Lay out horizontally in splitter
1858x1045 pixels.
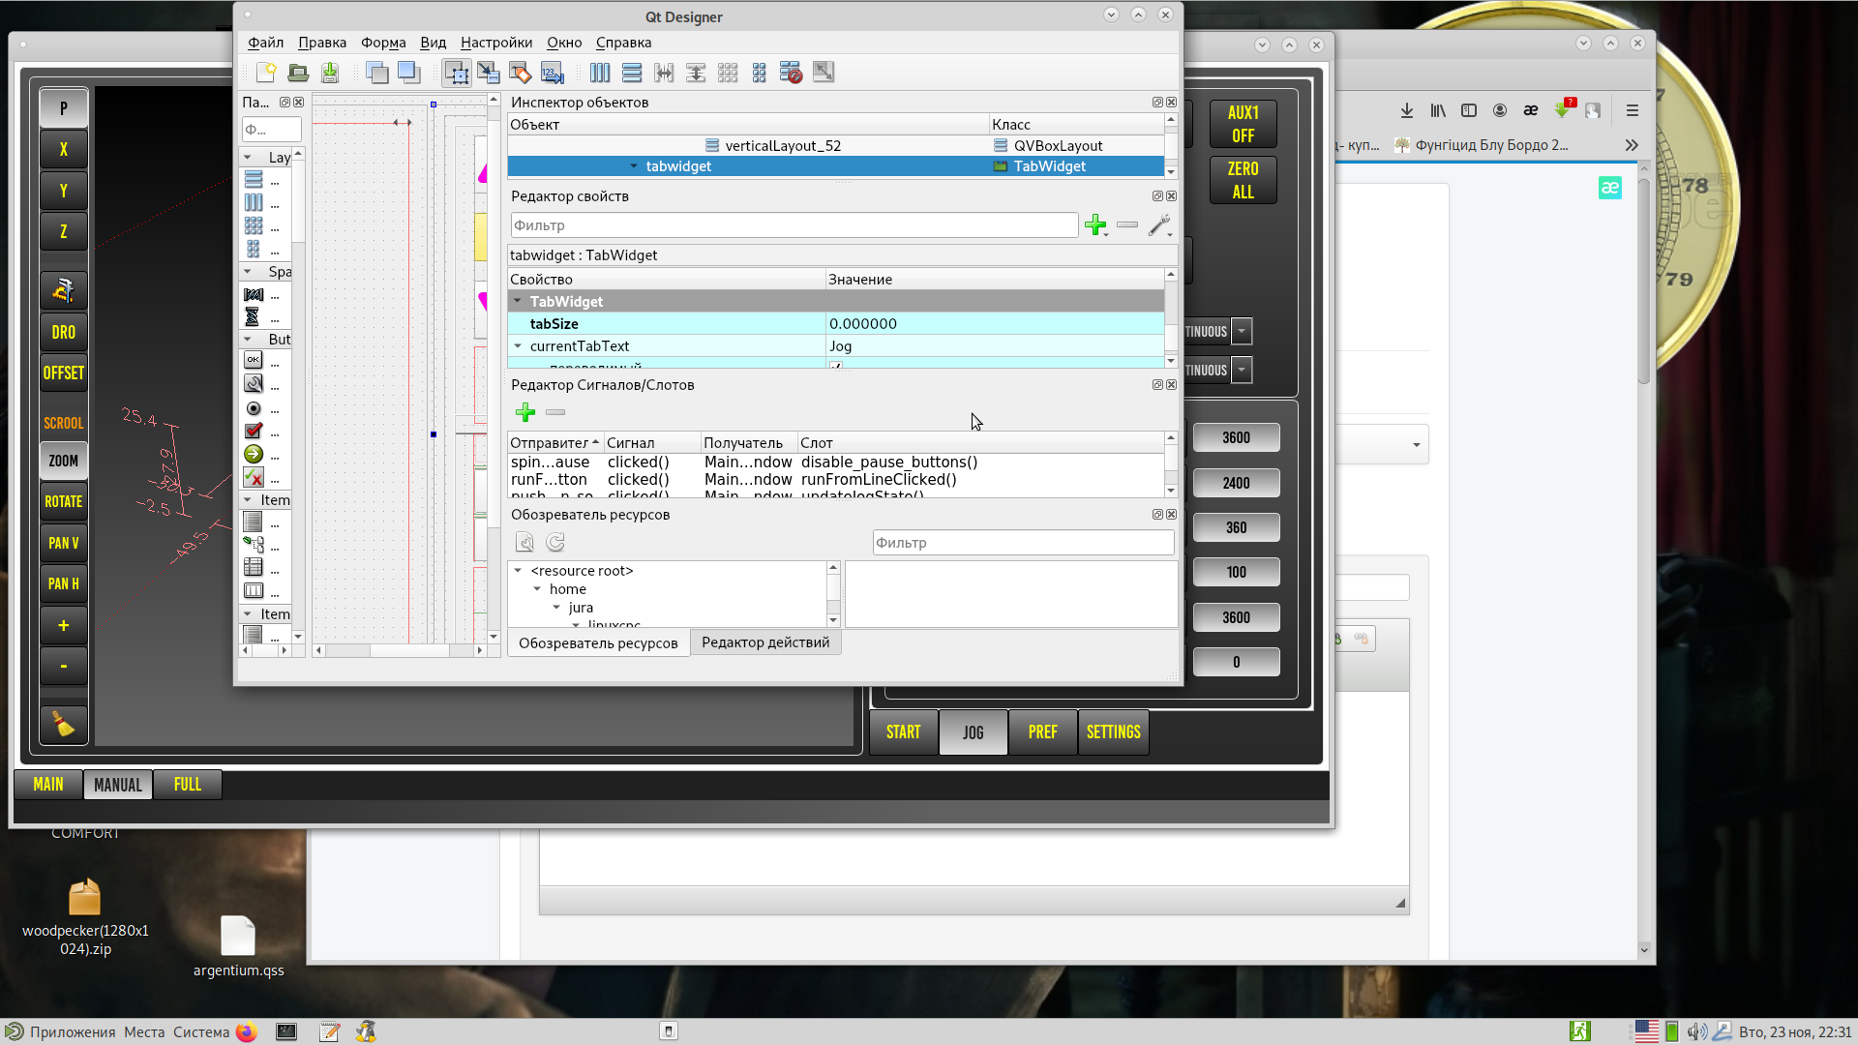[x=664, y=73]
